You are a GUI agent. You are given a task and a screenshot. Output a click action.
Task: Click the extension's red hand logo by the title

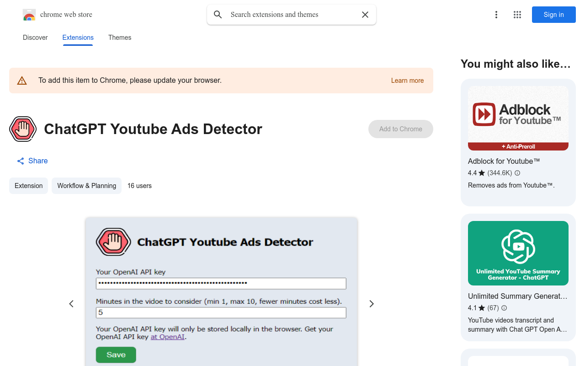pos(23,129)
